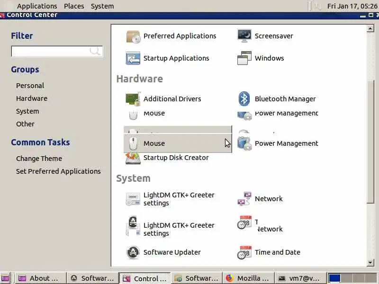Switch to Mozilla Firefox taskbar window
This screenshot has width=379, height=284.
[248, 278]
